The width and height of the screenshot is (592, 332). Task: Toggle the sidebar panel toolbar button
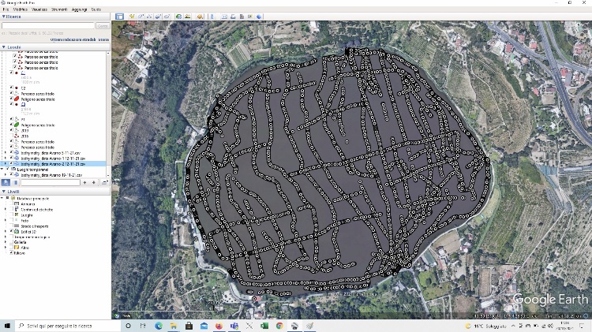(119, 17)
